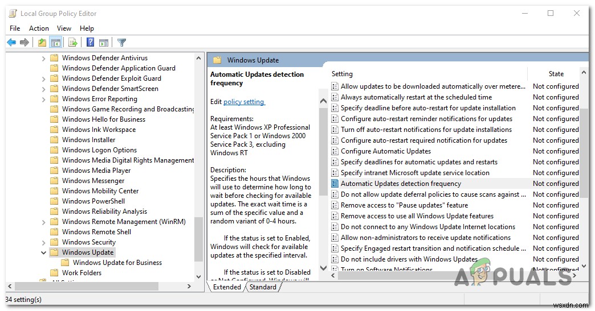The image size is (595, 311).
Task: Click the Configure Automatic Updates policy icon
Action: [x=335, y=151]
